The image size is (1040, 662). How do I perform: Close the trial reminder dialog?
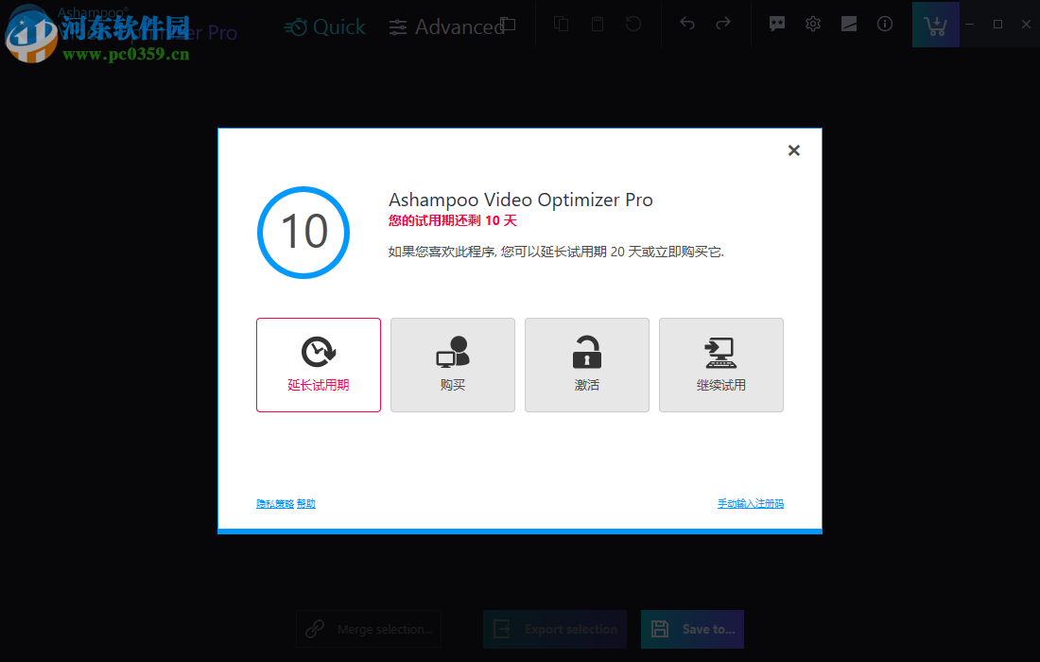pos(793,149)
